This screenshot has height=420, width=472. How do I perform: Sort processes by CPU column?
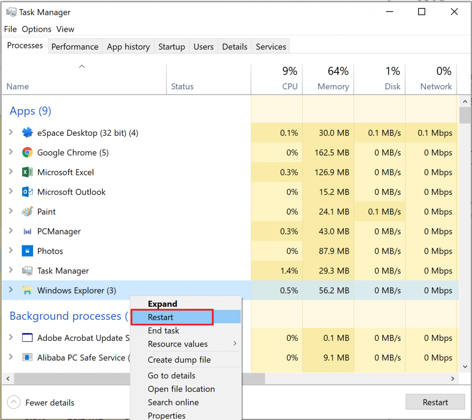[277, 79]
